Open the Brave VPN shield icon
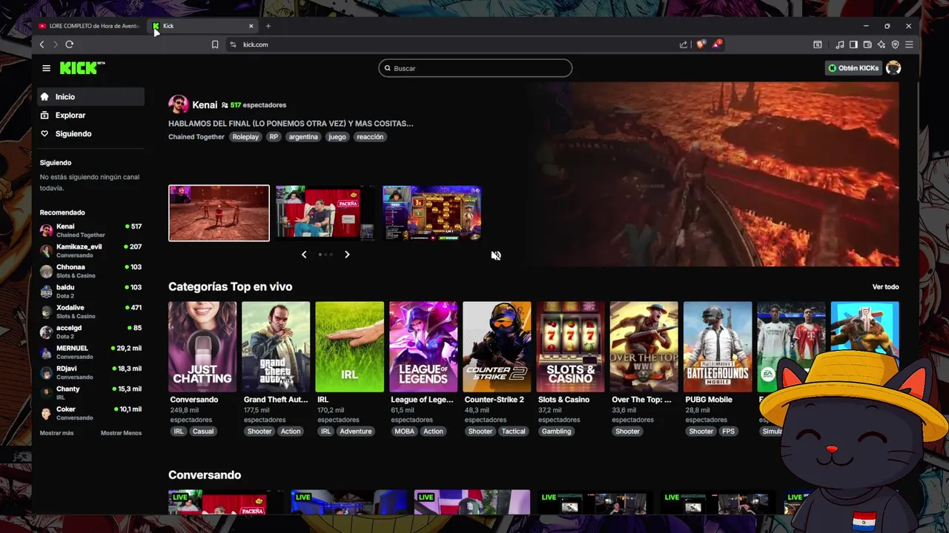The height and width of the screenshot is (533, 949). tap(895, 44)
